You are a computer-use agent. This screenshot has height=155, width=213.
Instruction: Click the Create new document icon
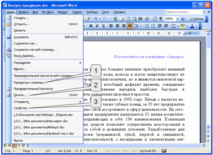pos(8,18)
